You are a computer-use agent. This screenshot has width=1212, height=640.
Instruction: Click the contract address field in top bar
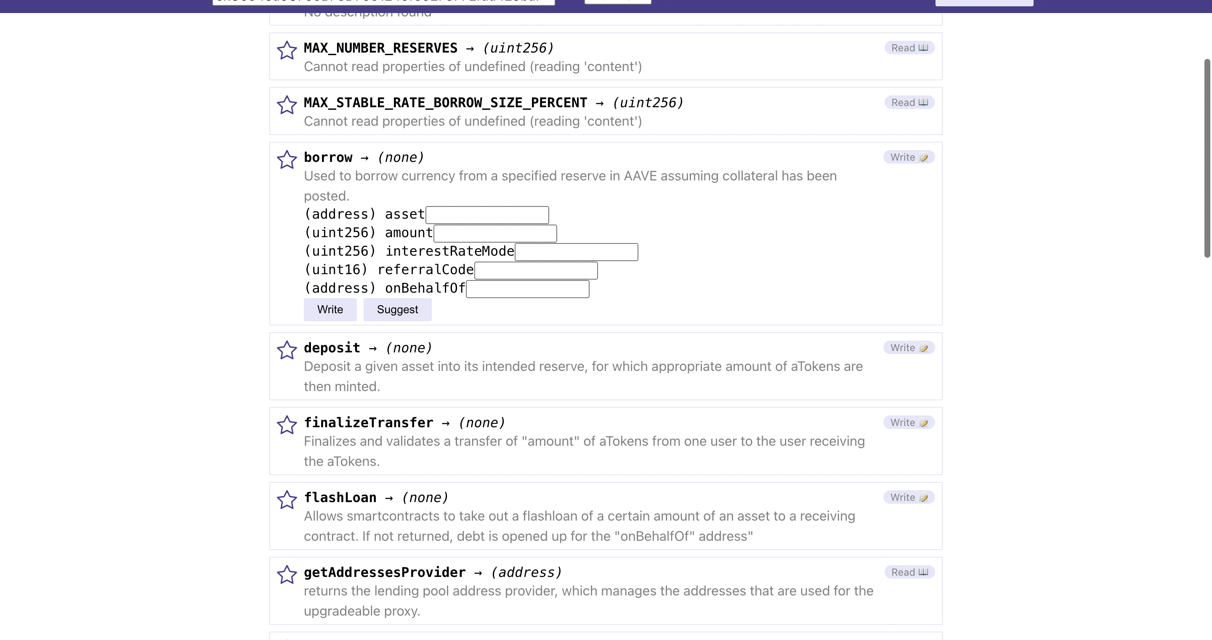pos(383,3)
